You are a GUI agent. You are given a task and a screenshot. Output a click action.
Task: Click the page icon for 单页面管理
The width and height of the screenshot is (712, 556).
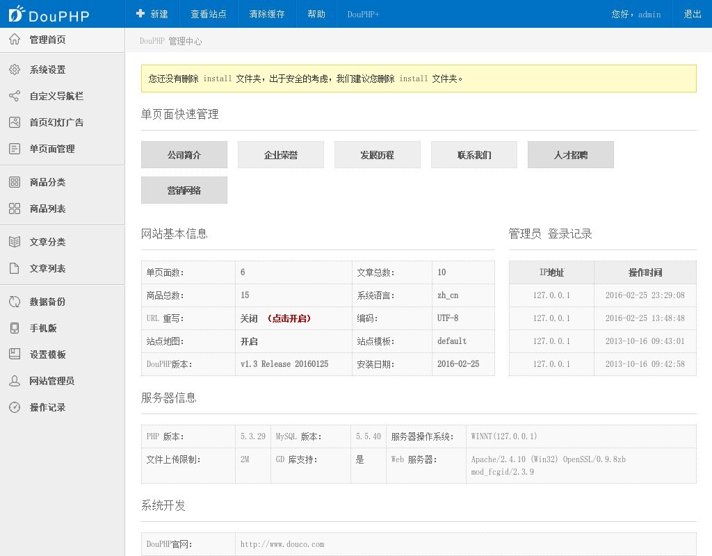point(15,149)
